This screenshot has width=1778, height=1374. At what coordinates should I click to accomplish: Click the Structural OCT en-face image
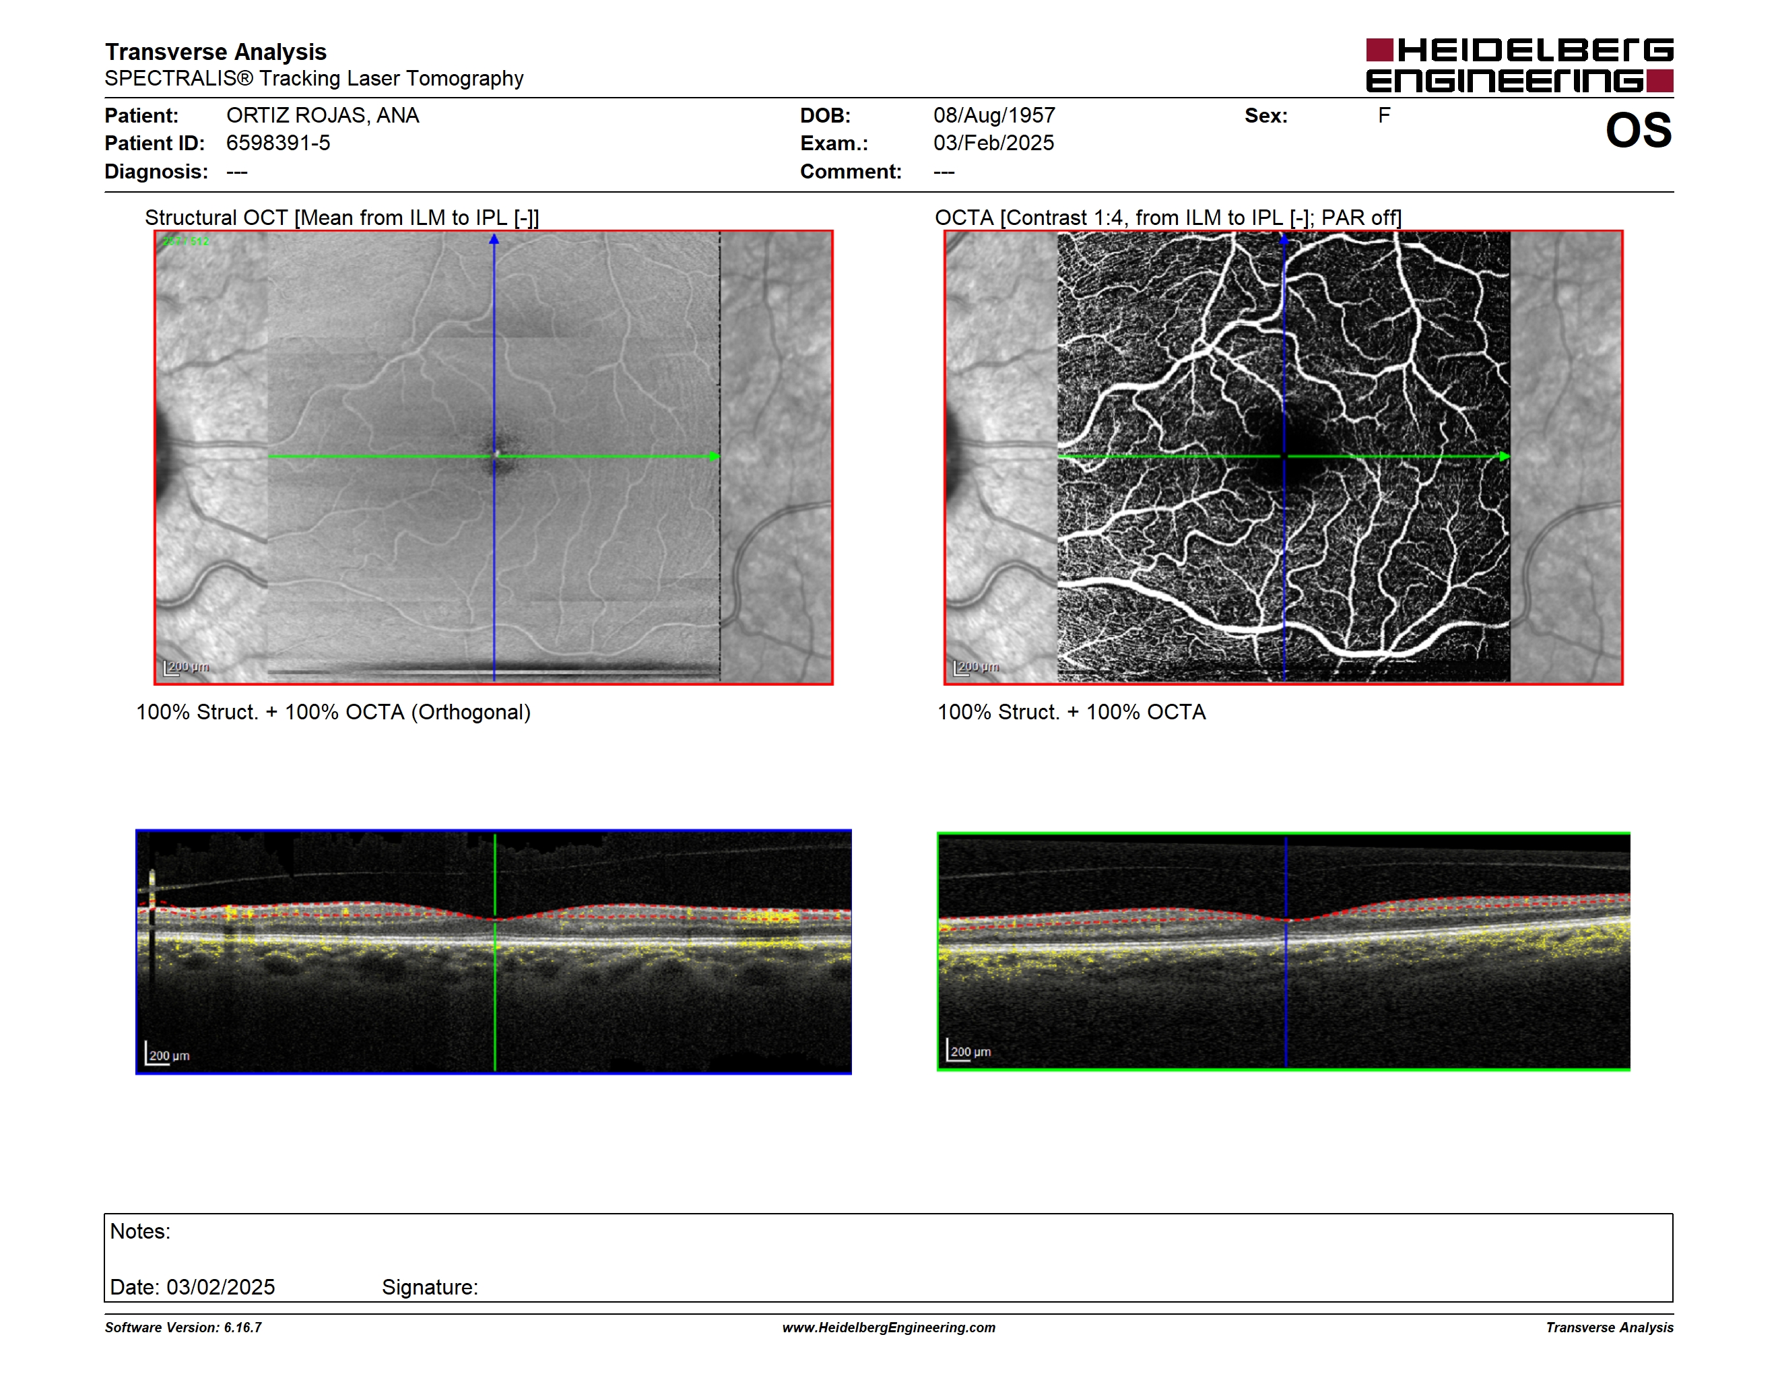494,457
